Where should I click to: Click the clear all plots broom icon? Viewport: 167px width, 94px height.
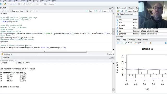(x=150, y=43)
